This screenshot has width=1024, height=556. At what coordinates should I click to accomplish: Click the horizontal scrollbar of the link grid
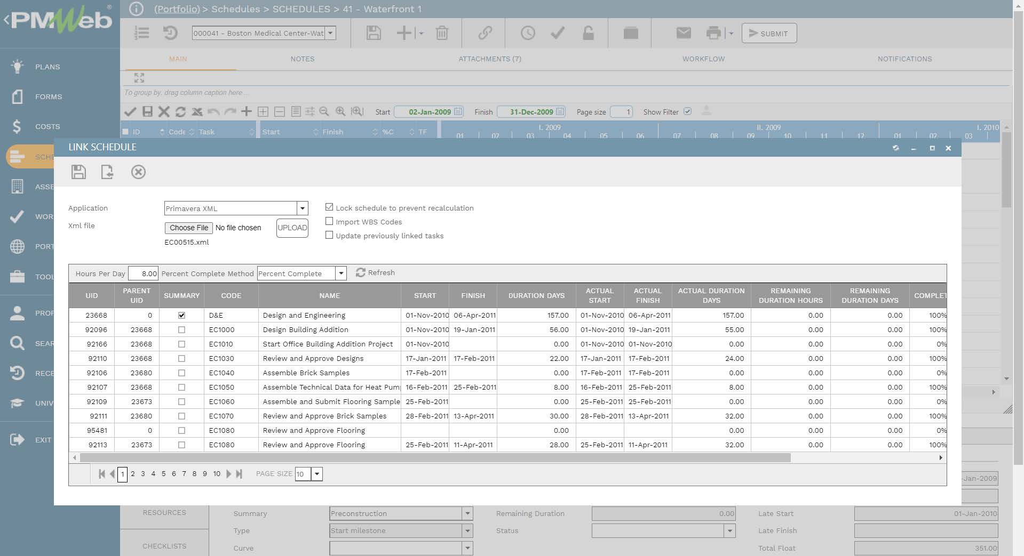pos(435,458)
